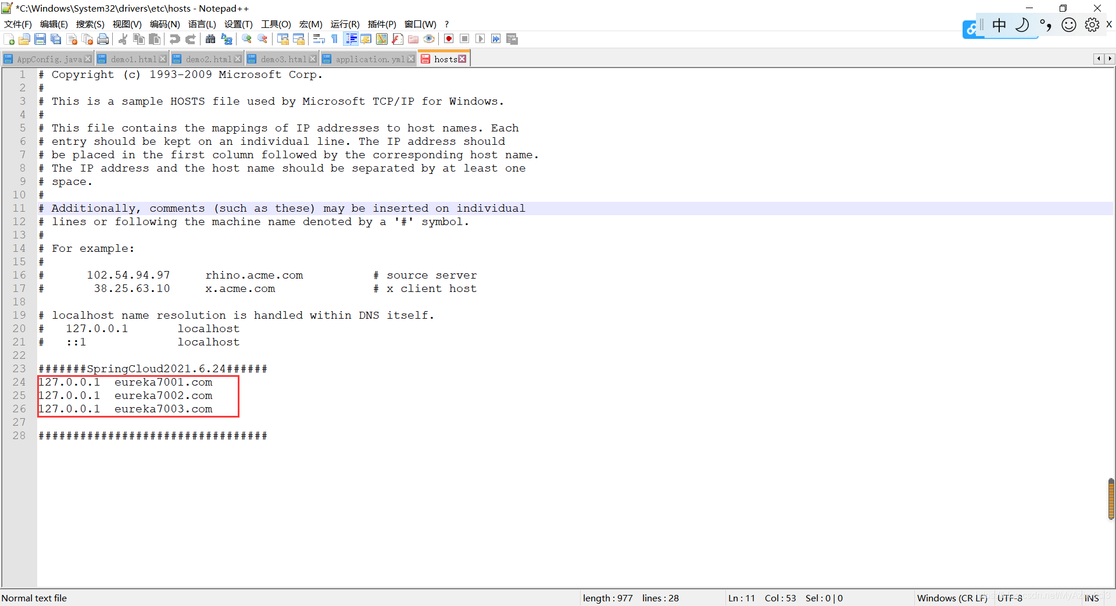Toggle word wrap
The width and height of the screenshot is (1116, 606).
tap(319, 39)
